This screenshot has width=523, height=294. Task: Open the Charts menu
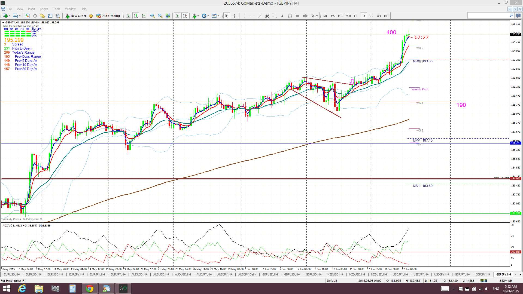coord(44,9)
